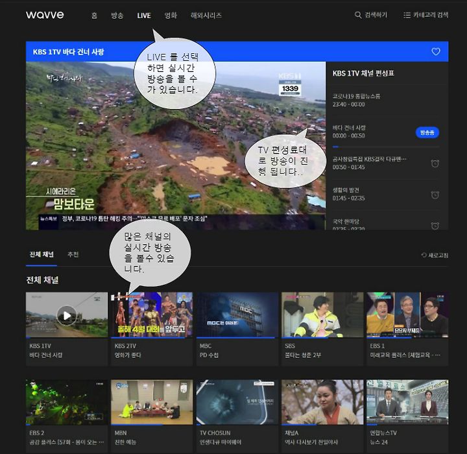The height and width of the screenshot is (454, 467).
Task: Click the category list icon
Action: tap(407, 15)
